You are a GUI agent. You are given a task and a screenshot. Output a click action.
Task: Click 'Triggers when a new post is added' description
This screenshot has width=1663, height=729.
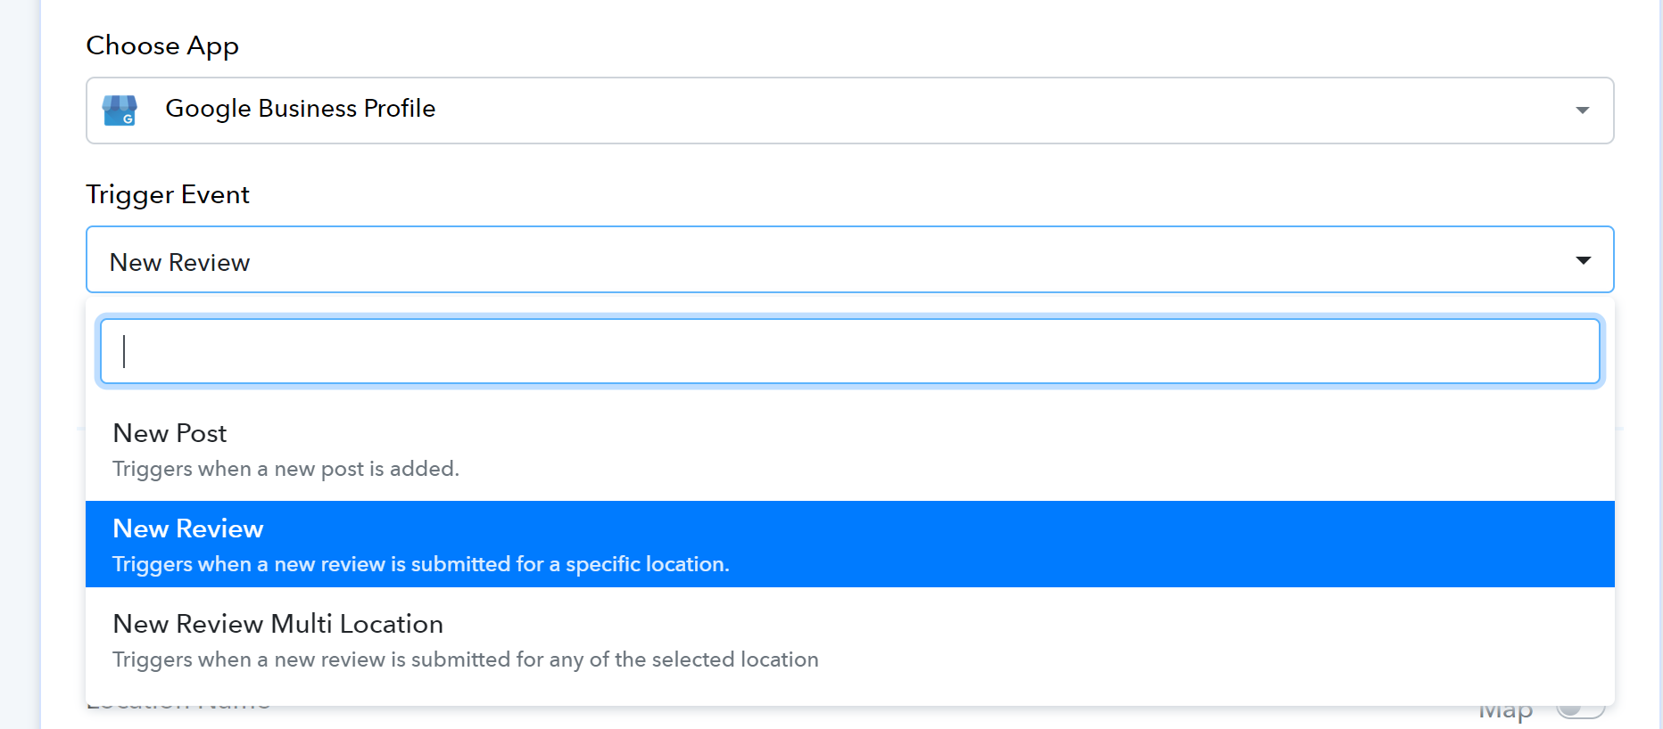285,469
